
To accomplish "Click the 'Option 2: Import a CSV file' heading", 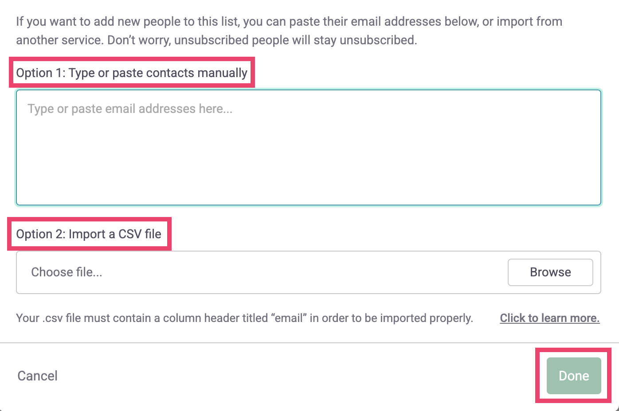I will pyautogui.click(x=89, y=234).
